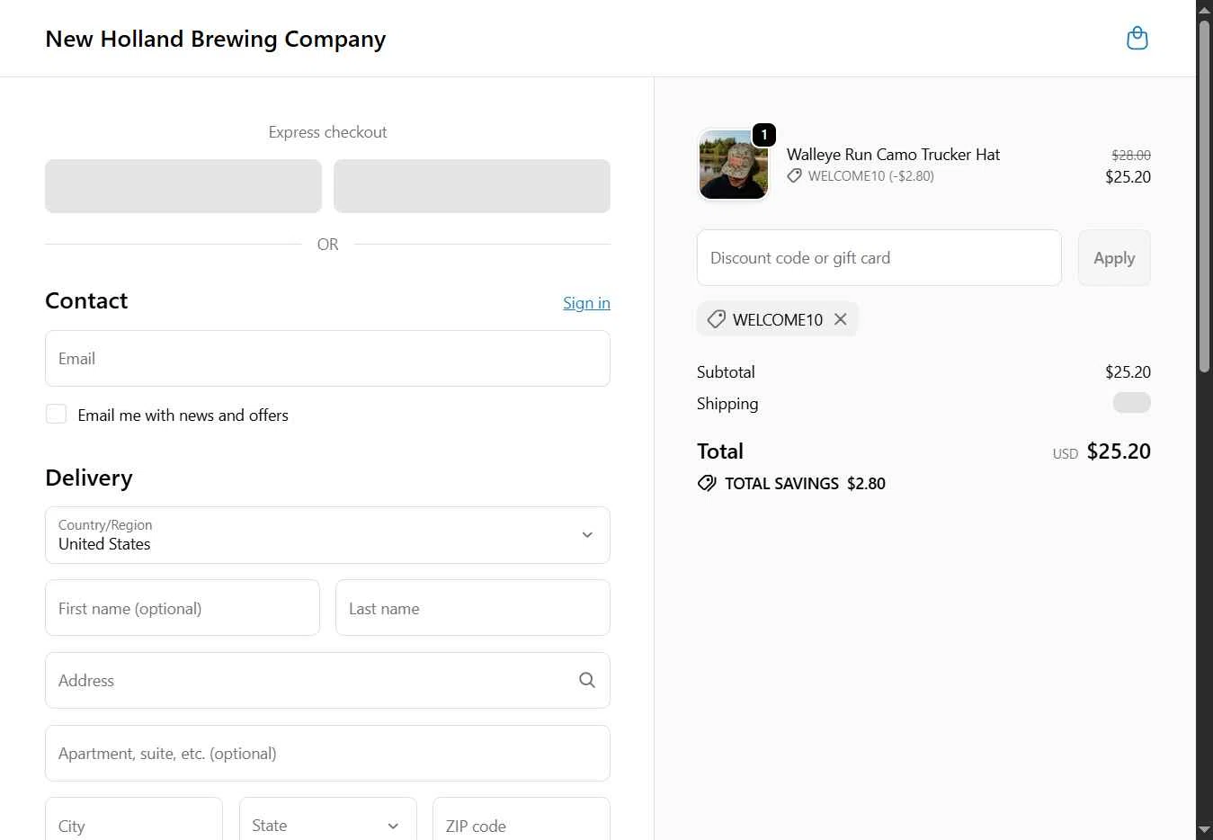
Task: Select the first express checkout button
Action: pos(183,186)
